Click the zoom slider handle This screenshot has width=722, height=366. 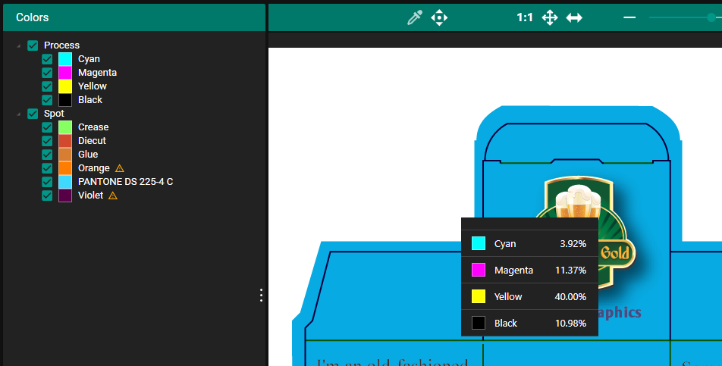711,17
